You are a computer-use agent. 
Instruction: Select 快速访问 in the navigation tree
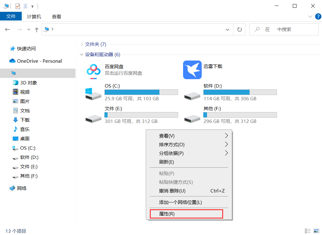pos(26,49)
